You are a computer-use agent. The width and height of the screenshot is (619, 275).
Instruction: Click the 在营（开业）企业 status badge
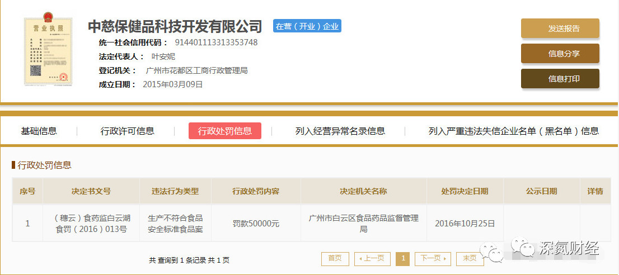pyautogui.click(x=307, y=26)
